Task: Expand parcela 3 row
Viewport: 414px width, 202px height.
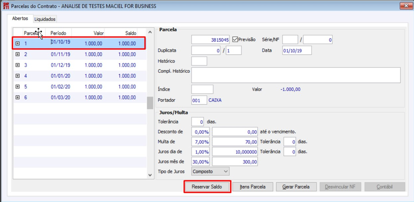Action: coord(18,65)
